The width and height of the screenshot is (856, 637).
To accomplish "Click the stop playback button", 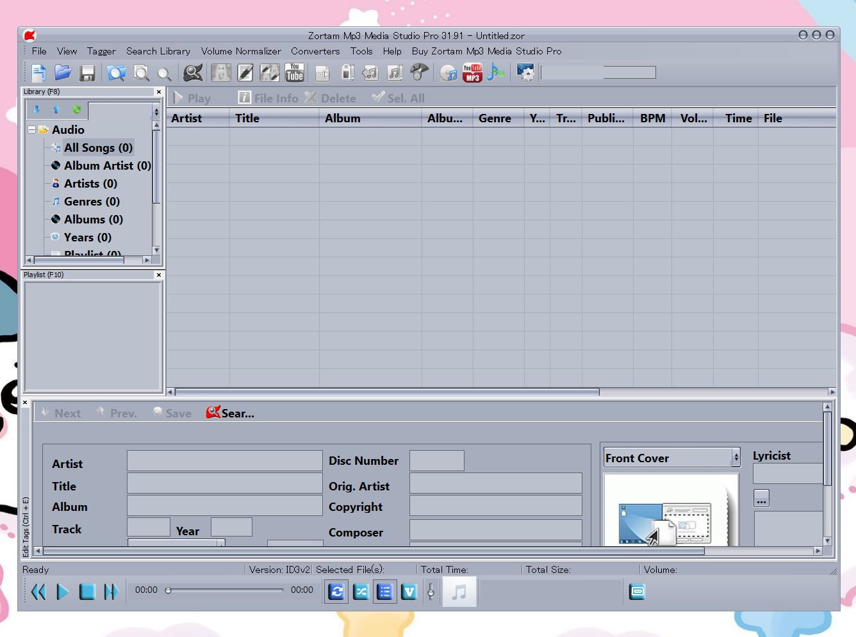I will pos(87,592).
